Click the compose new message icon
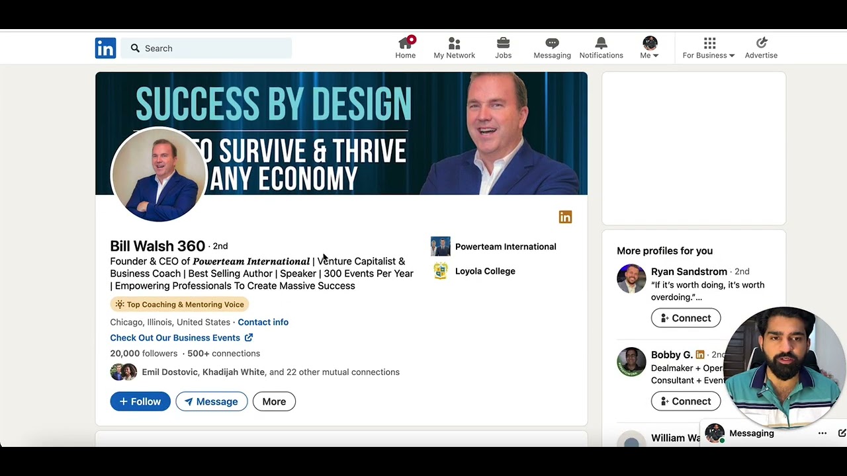The height and width of the screenshot is (476, 847). click(x=842, y=434)
